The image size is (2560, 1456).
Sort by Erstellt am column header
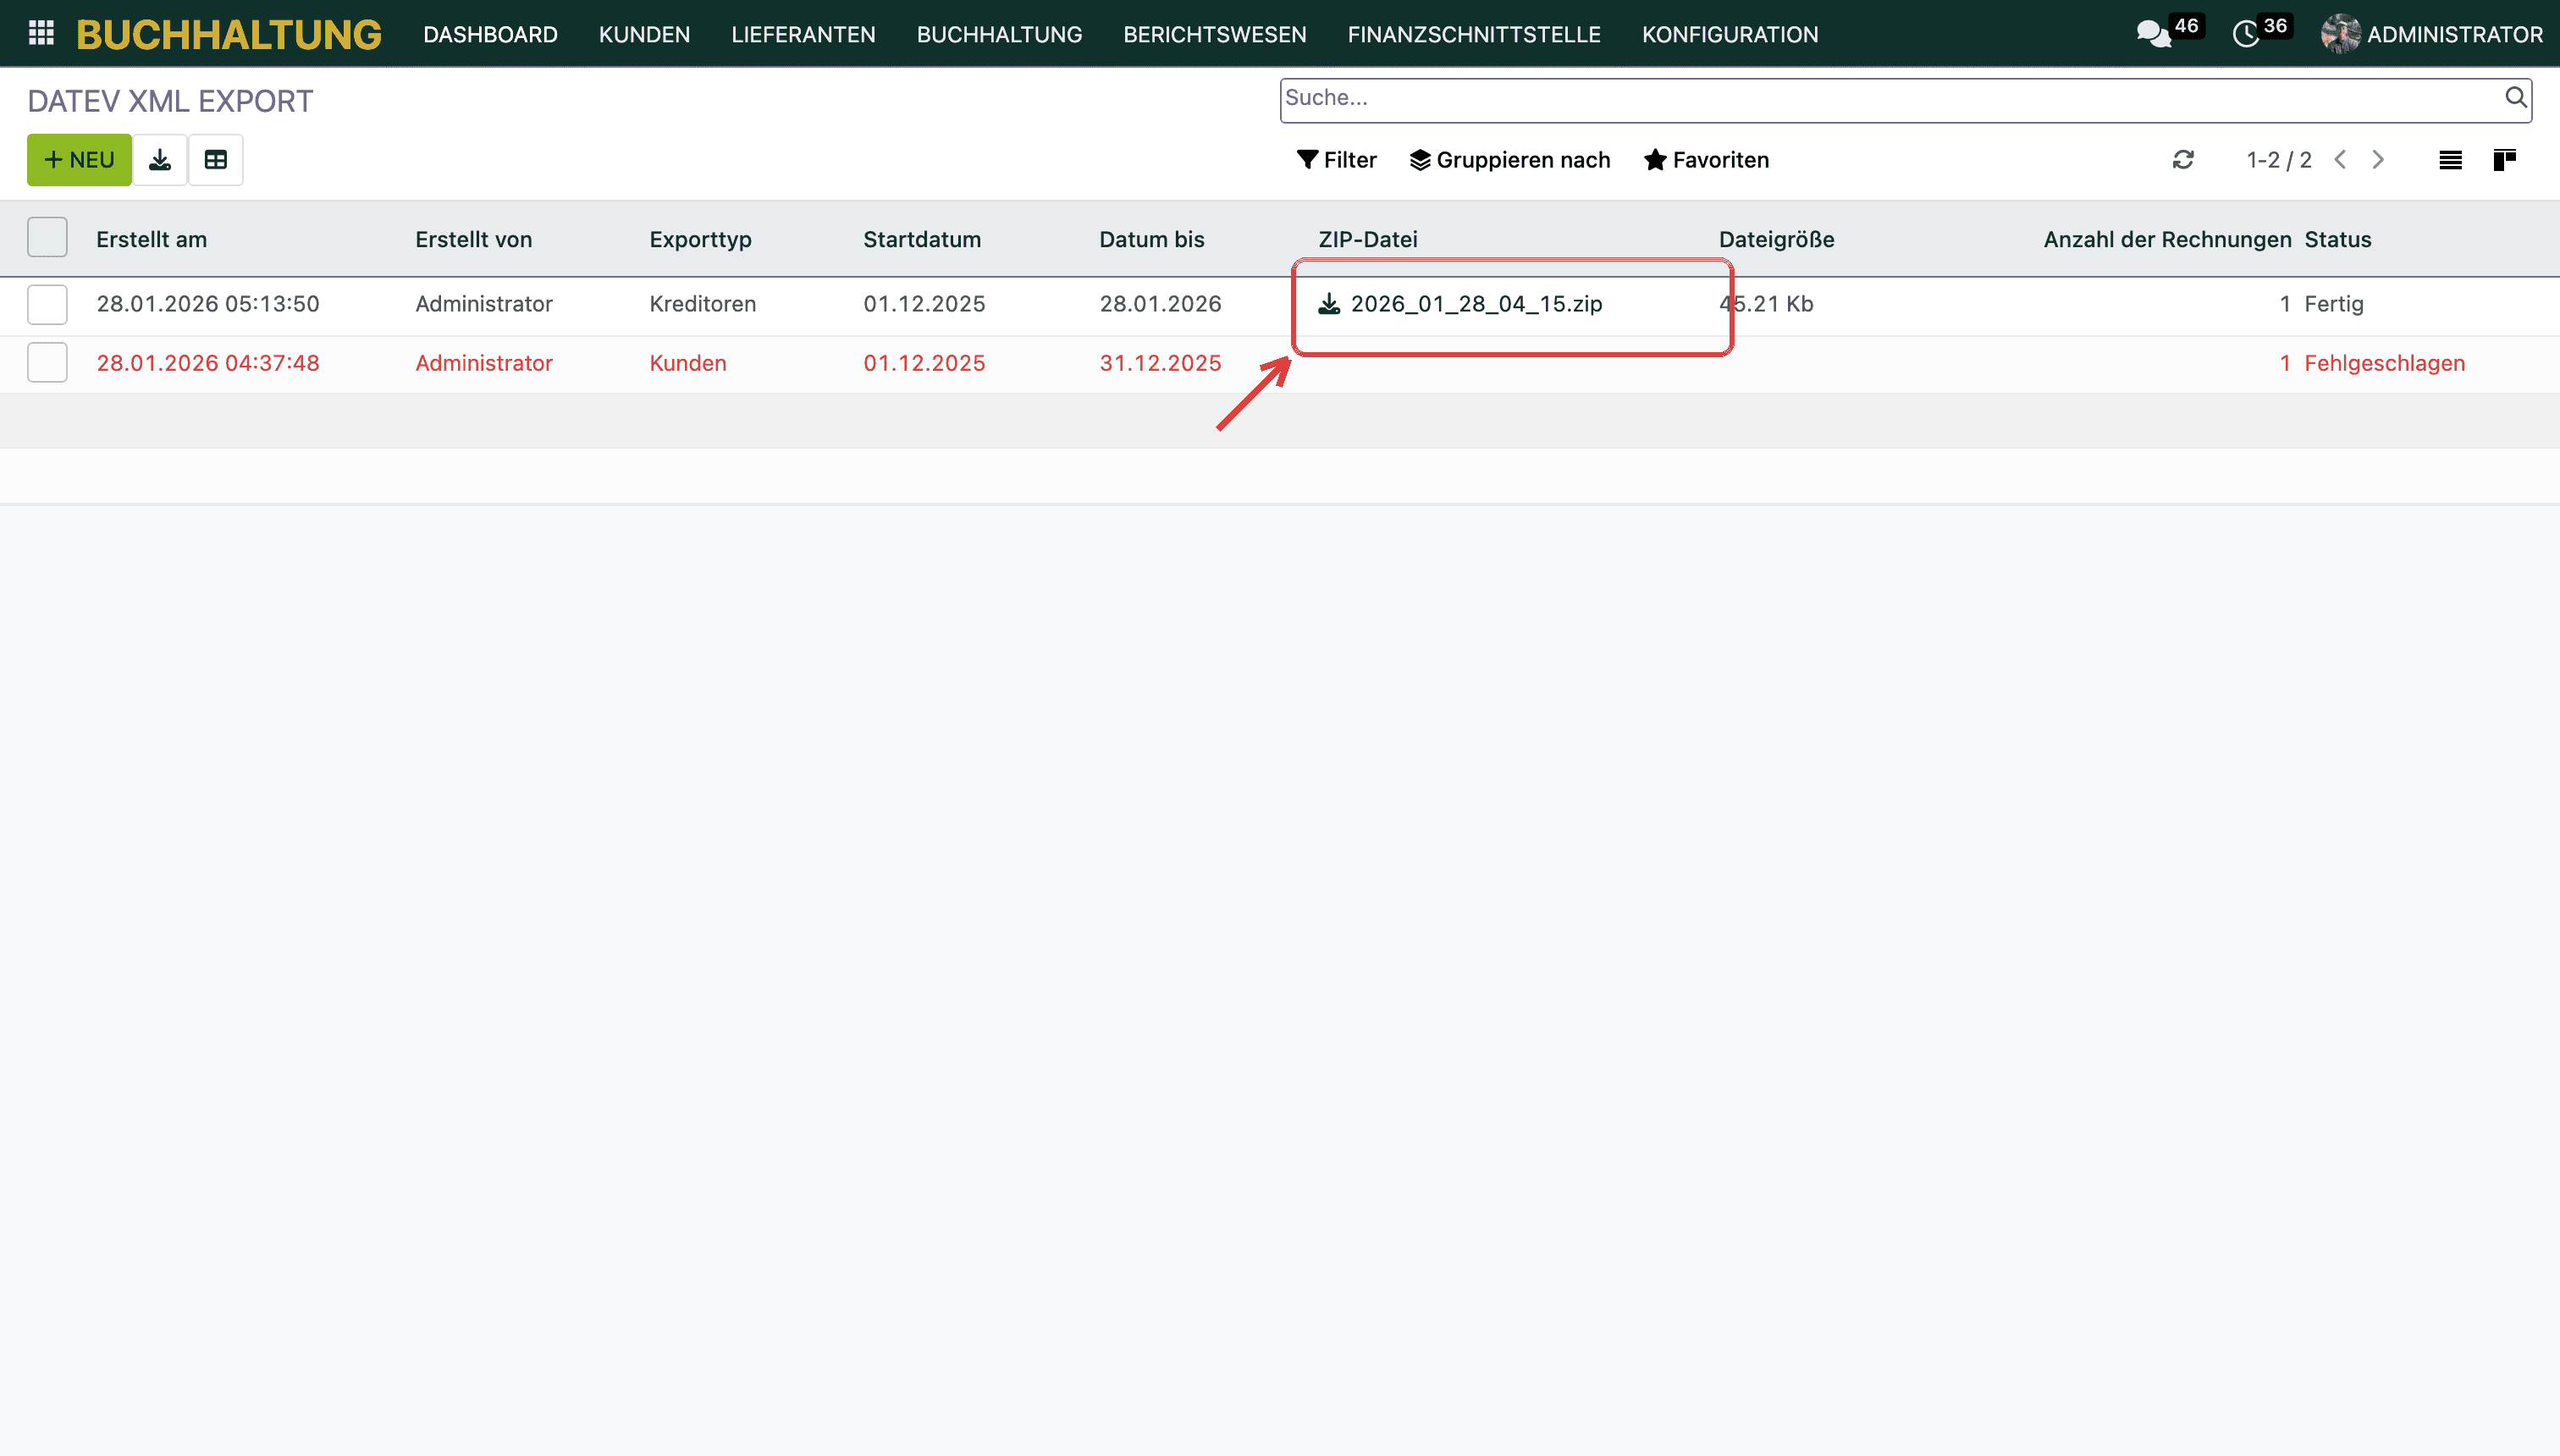[152, 239]
